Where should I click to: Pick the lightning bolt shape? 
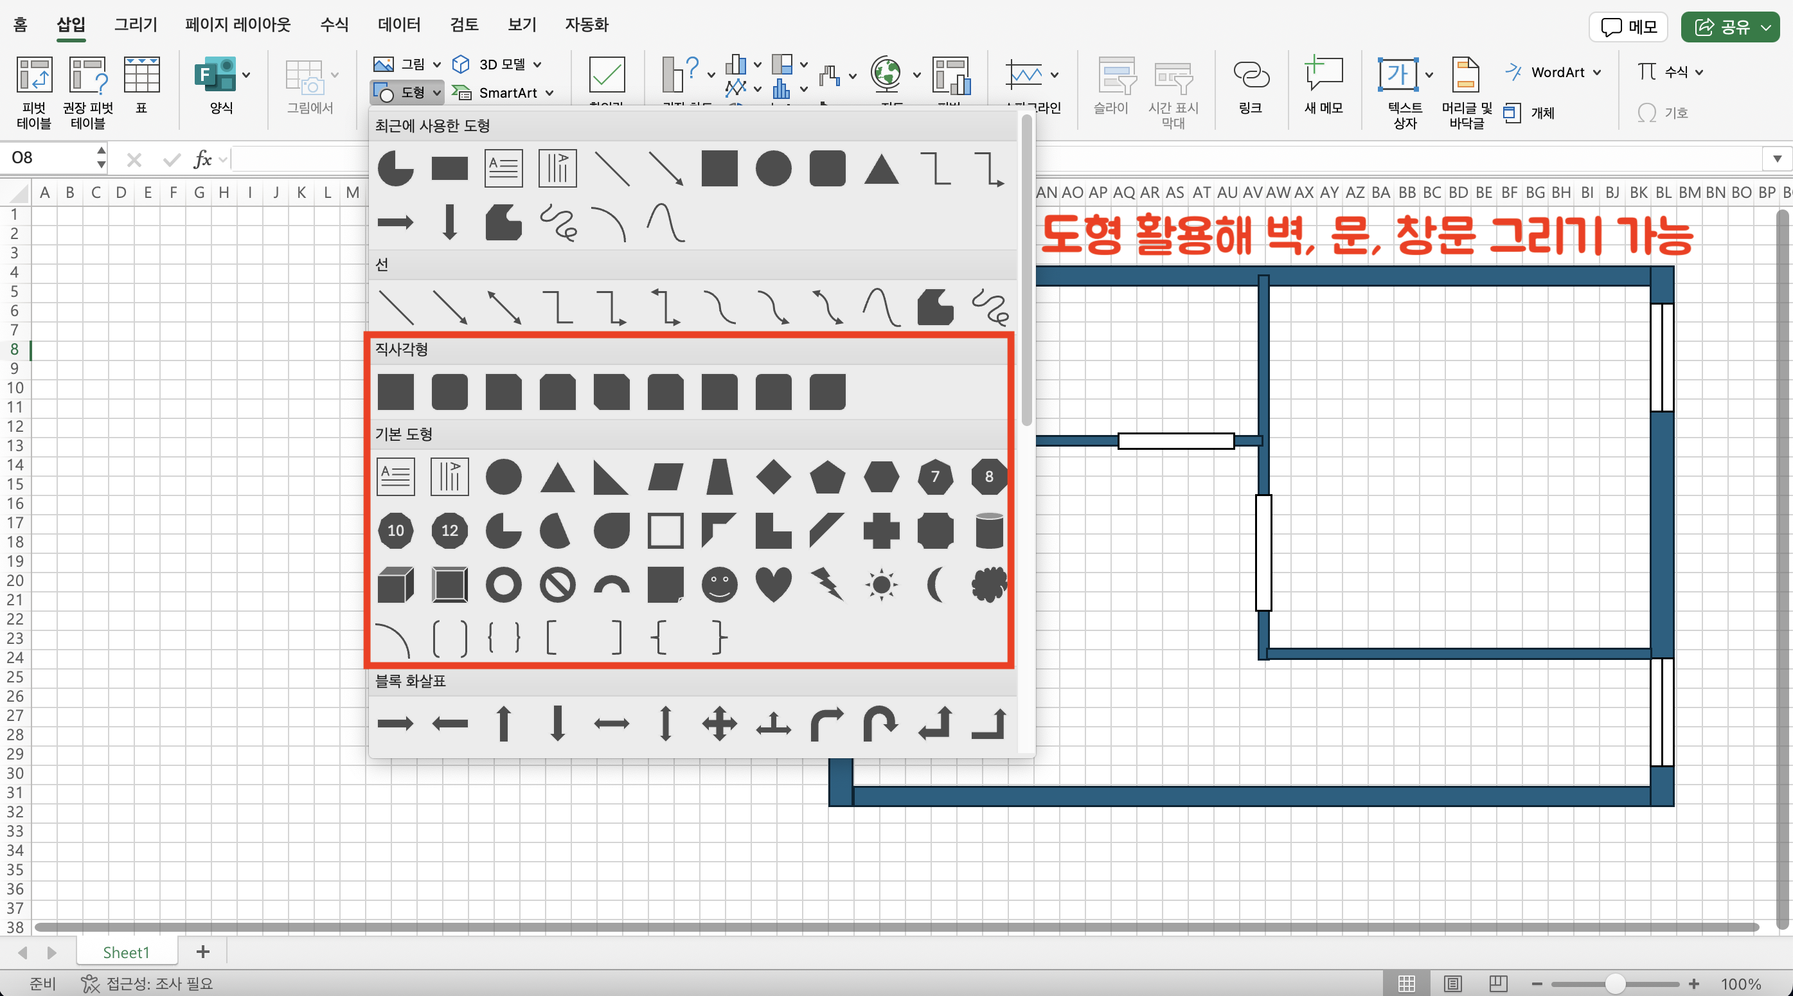(828, 585)
